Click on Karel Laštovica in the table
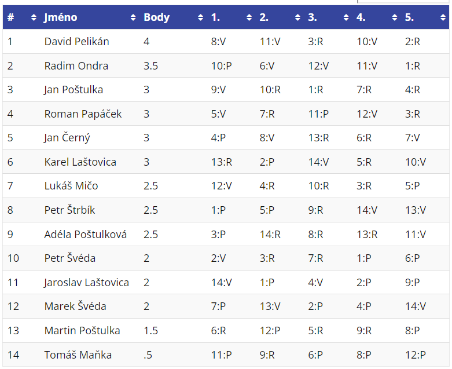Screen dimensions: 452x369 click(80, 162)
